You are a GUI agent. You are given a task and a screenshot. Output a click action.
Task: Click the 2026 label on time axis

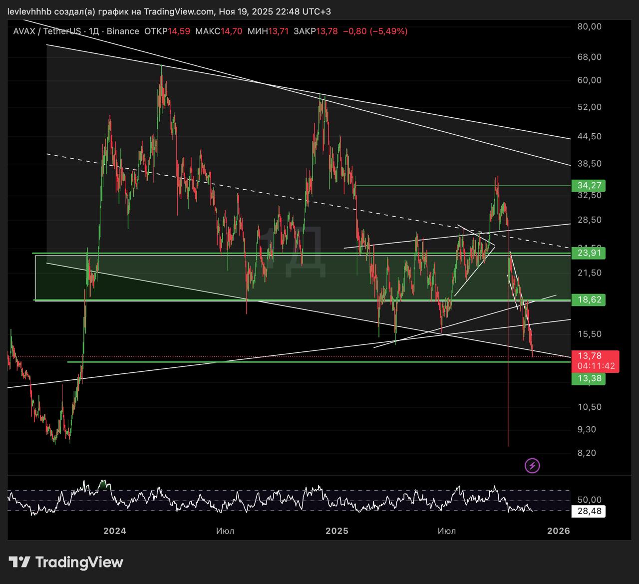coord(558,531)
